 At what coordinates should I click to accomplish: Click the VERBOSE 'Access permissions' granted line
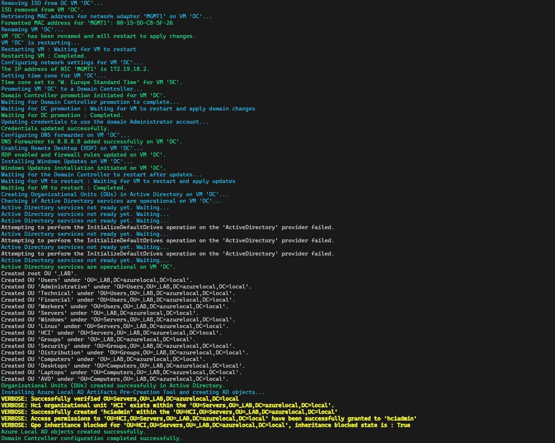pos(209,419)
